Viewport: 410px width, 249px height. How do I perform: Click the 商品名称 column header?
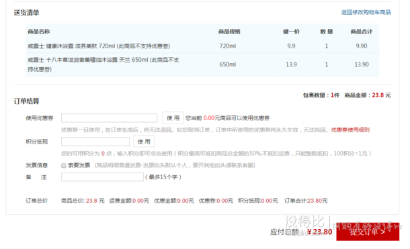[x=39, y=32]
